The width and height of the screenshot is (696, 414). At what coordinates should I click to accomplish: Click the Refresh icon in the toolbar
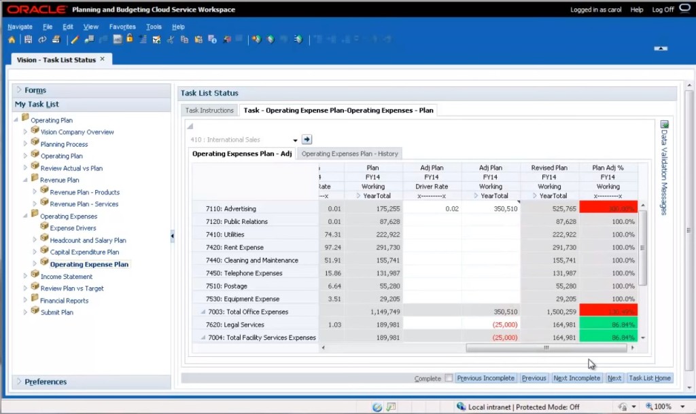point(42,39)
